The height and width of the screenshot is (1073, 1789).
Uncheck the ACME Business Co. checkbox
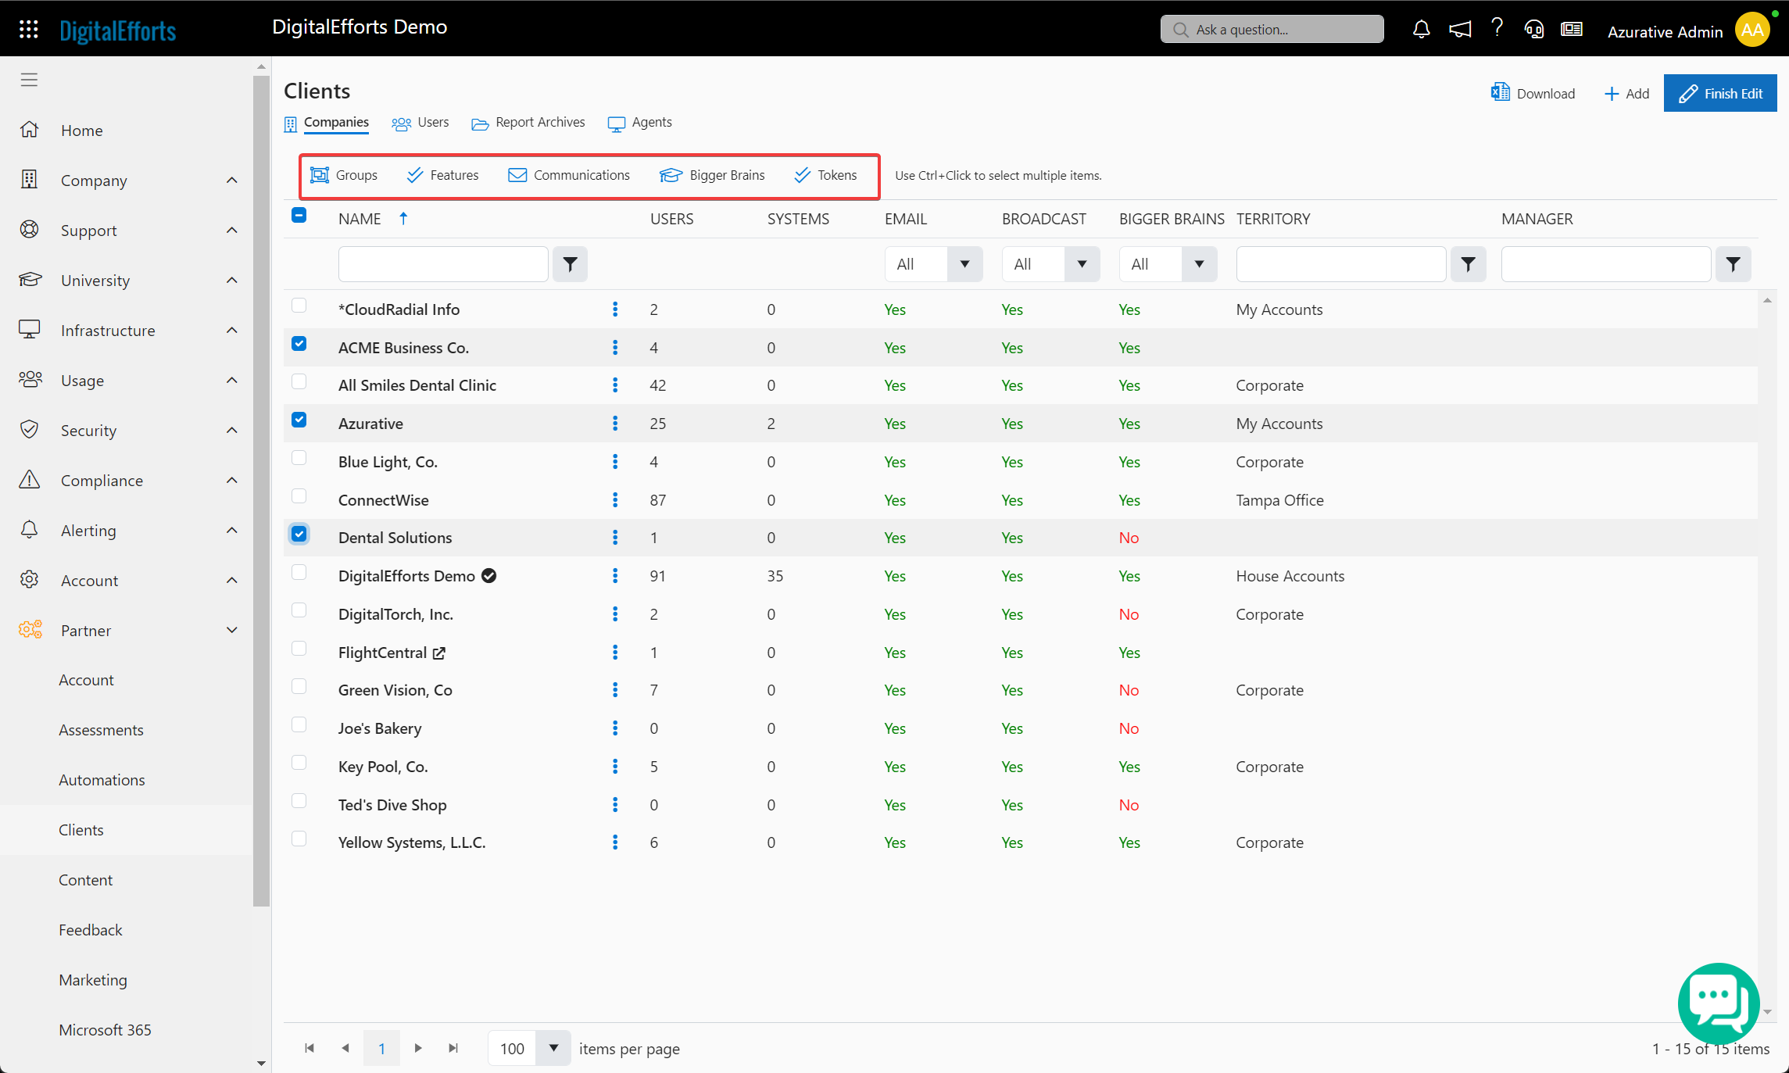click(299, 344)
